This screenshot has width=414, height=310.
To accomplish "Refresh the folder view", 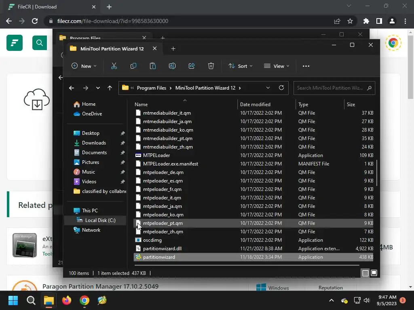I will 281,88.
